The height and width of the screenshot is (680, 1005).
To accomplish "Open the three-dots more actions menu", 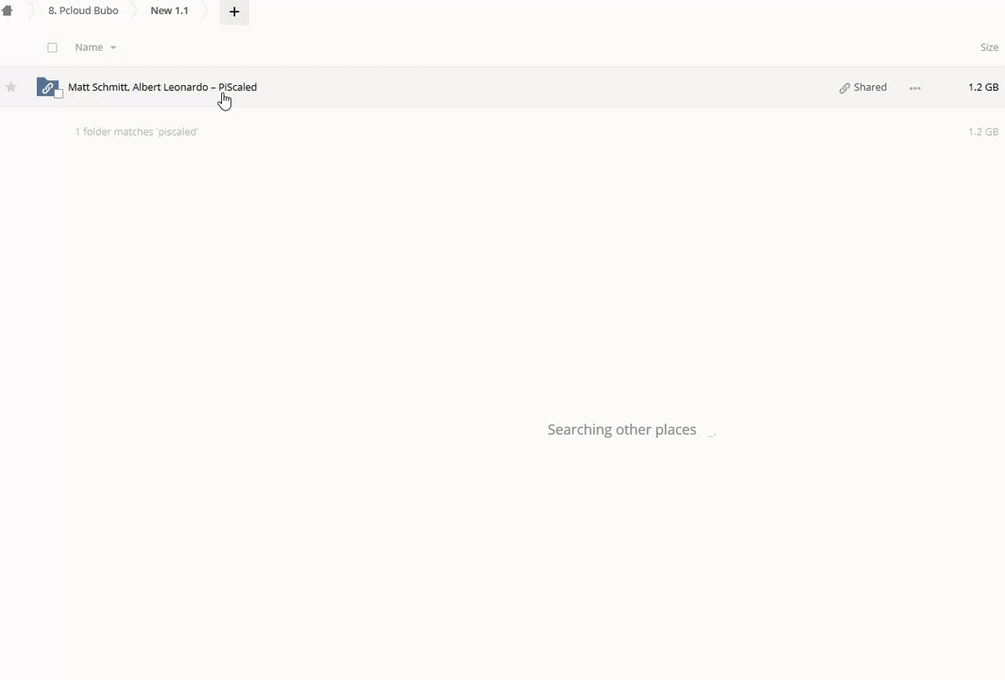I will pos(914,88).
